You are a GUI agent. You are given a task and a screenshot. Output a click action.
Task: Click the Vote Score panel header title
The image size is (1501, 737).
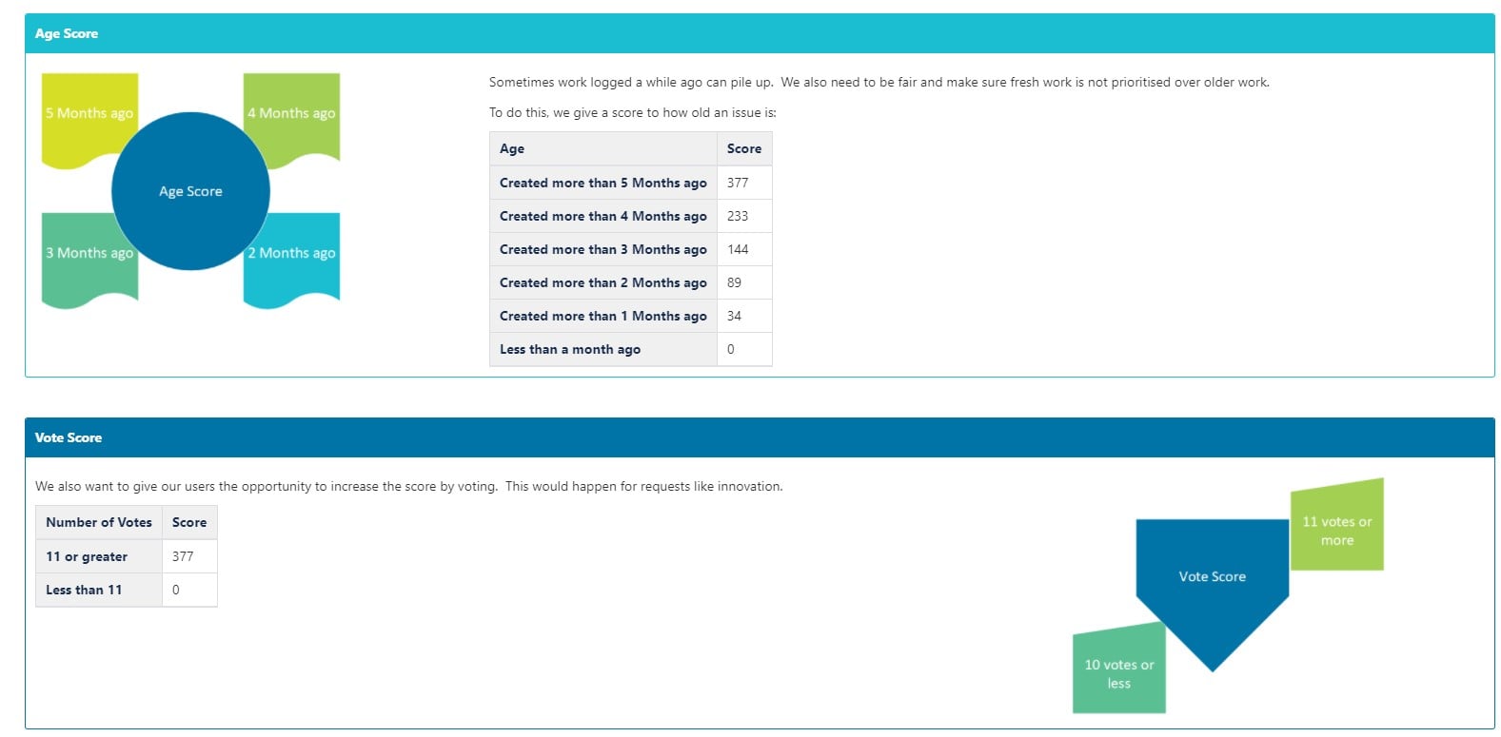tap(69, 437)
